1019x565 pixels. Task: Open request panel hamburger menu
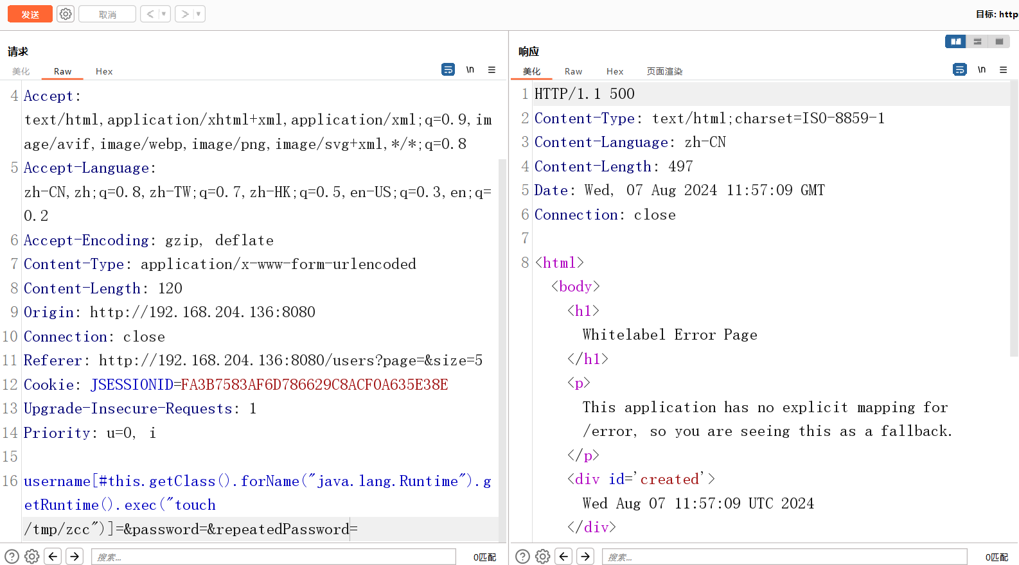(492, 69)
